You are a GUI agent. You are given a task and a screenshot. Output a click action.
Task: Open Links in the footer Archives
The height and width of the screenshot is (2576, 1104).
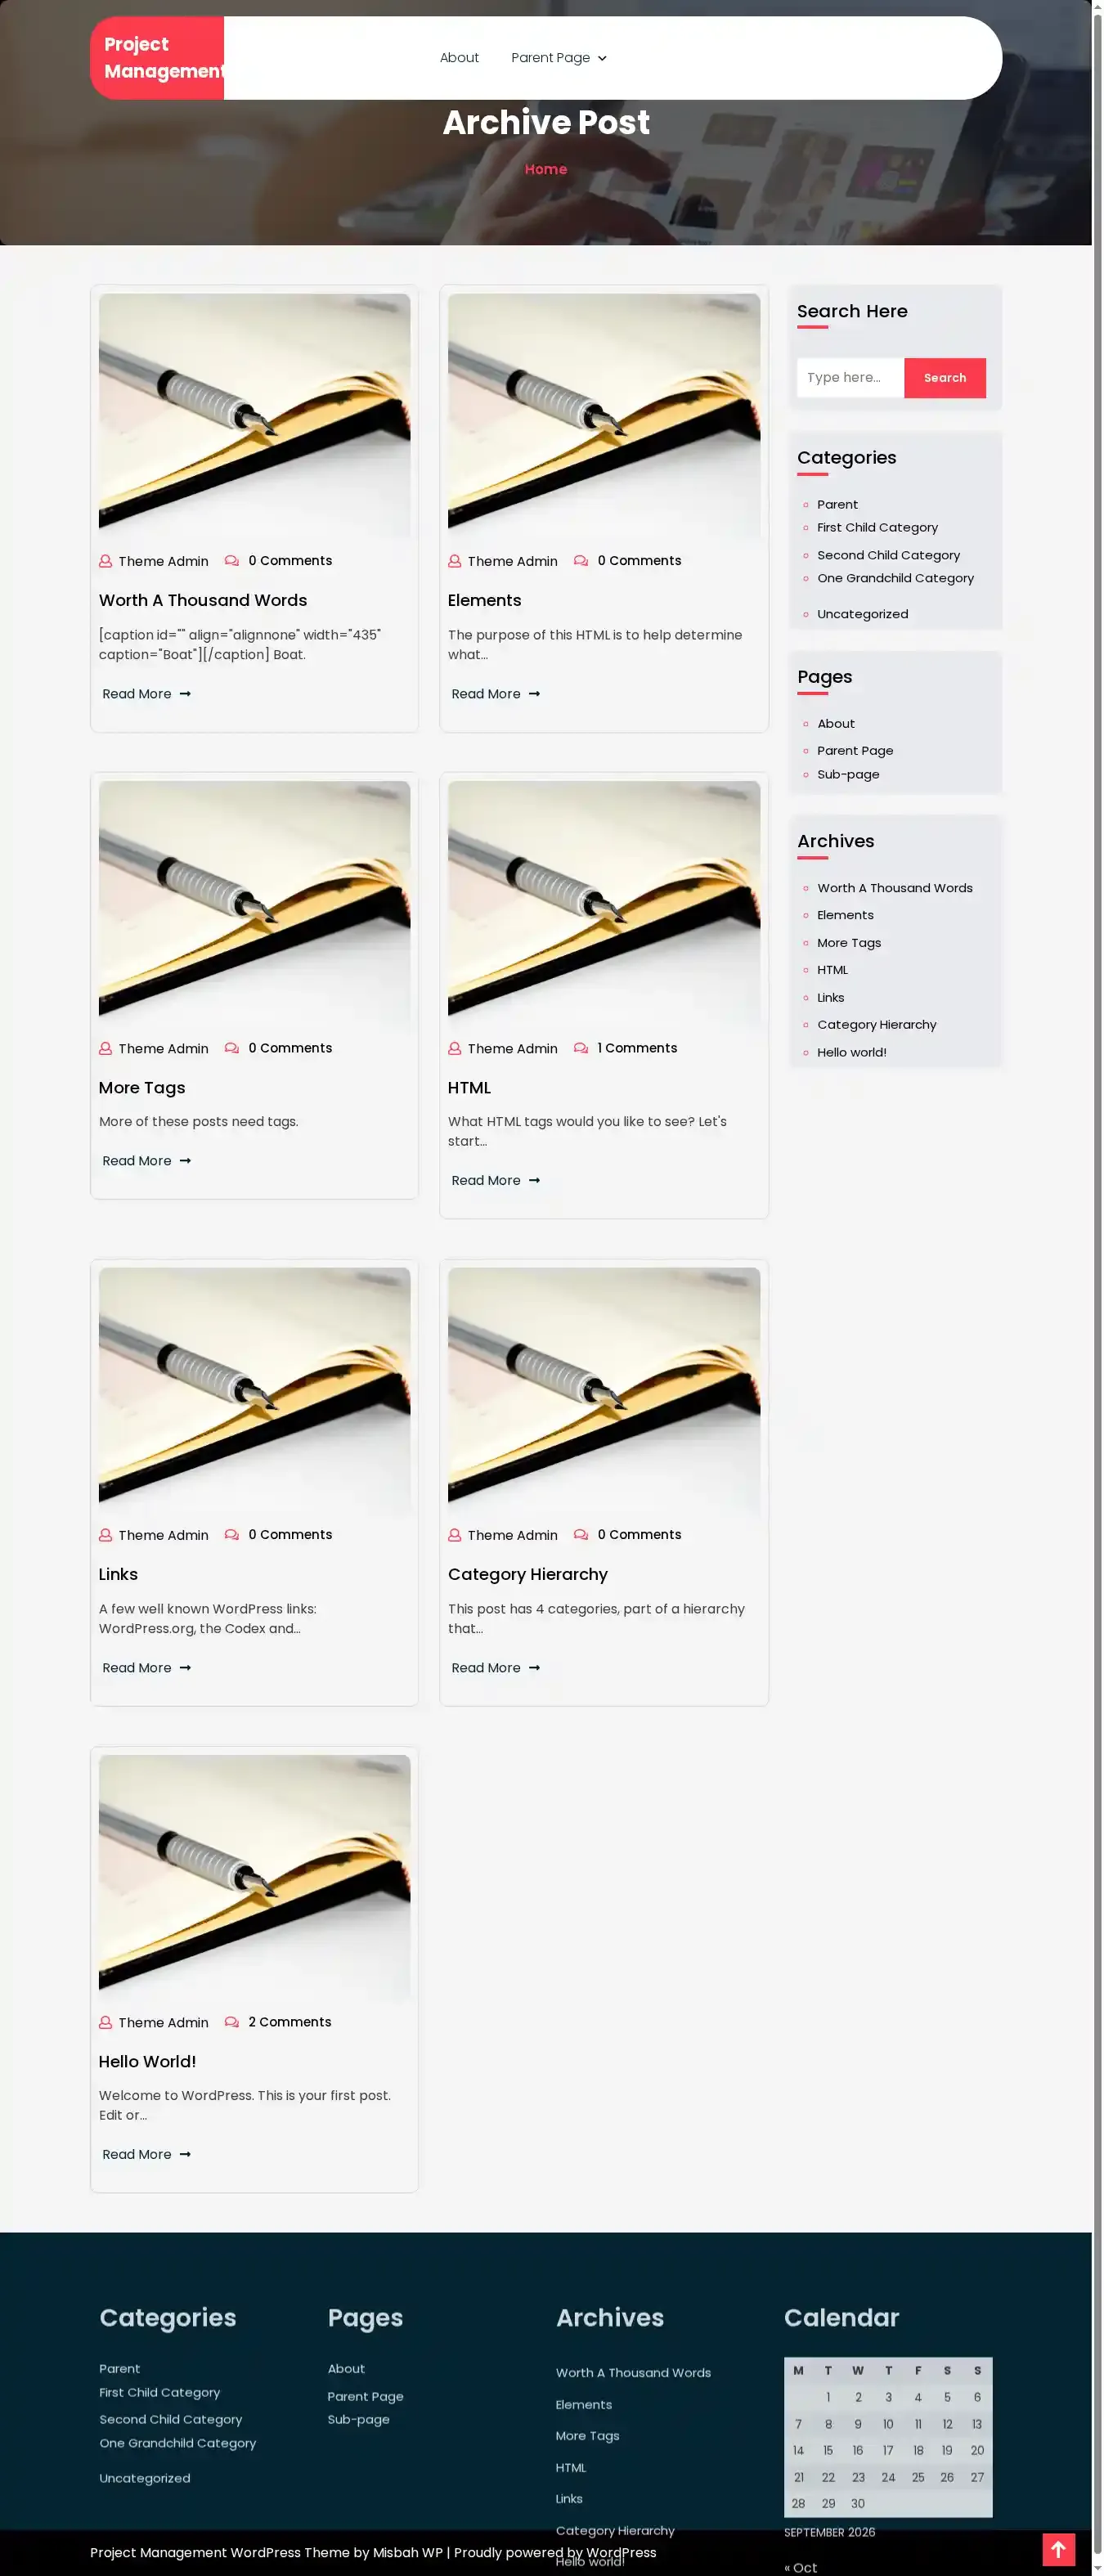pyautogui.click(x=568, y=2499)
